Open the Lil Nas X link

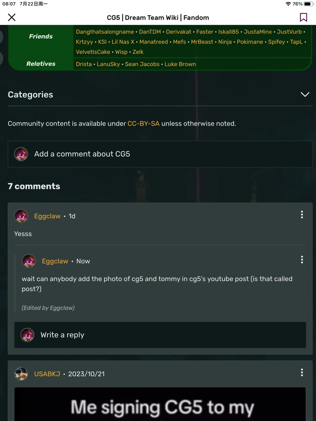(x=123, y=42)
